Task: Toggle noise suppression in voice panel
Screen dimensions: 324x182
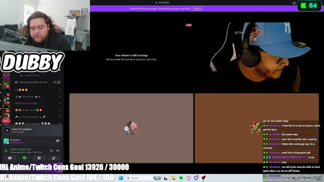Action: [x=52, y=151]
